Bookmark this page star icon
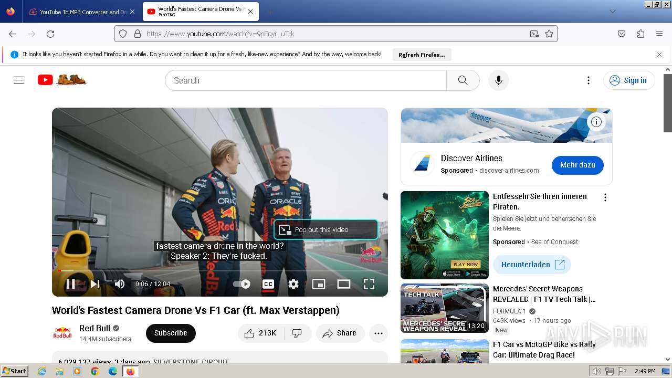The image size is (672, 378). [x=549, y=34]
